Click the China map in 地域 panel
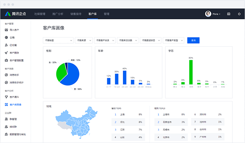 click(x=76, y=123)
